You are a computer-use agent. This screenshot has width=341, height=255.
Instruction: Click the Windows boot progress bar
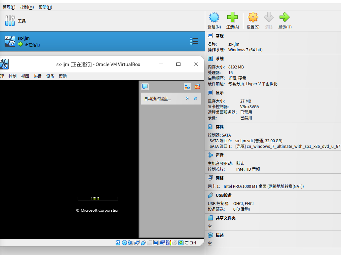[97, 198]
